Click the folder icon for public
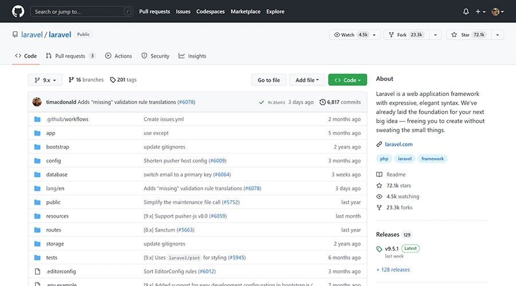This screenshot has width=516, height=286. (x=37, y=202)
